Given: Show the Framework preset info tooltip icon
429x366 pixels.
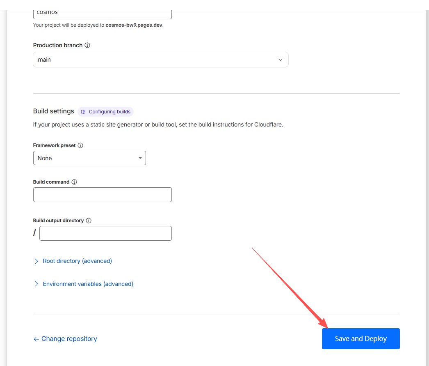Looking at the screenshot, I should click(x=80, y=145).
